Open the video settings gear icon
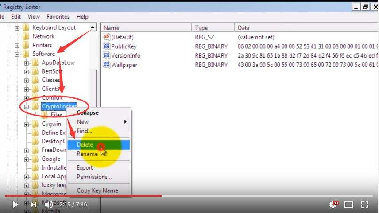The image size is (379, 213). pyautogui.click(x=333, y=205)
